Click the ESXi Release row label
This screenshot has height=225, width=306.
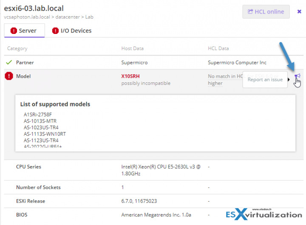[31, 201]
